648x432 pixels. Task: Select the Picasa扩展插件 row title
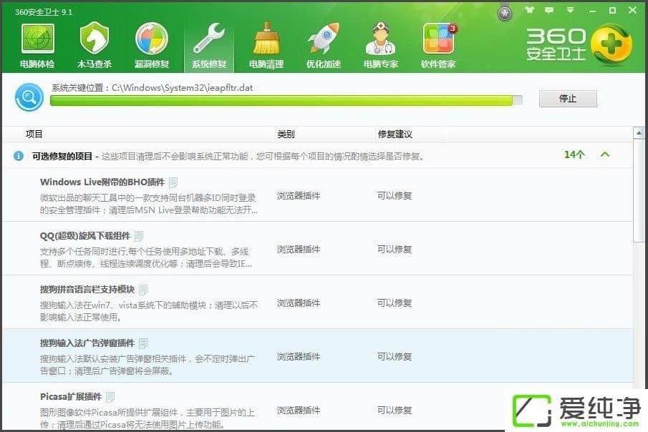pos(71,397)
